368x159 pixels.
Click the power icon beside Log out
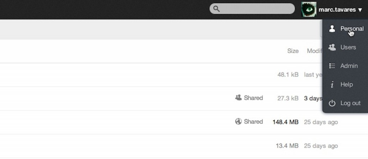(332, 103)
